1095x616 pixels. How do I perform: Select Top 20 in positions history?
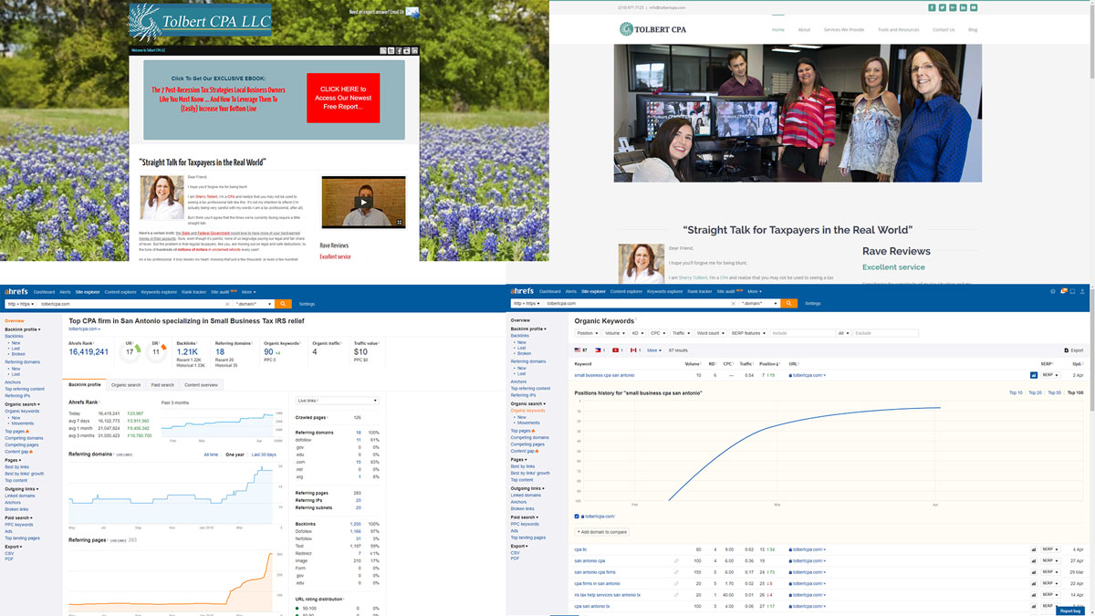[x=1035, y=392]
